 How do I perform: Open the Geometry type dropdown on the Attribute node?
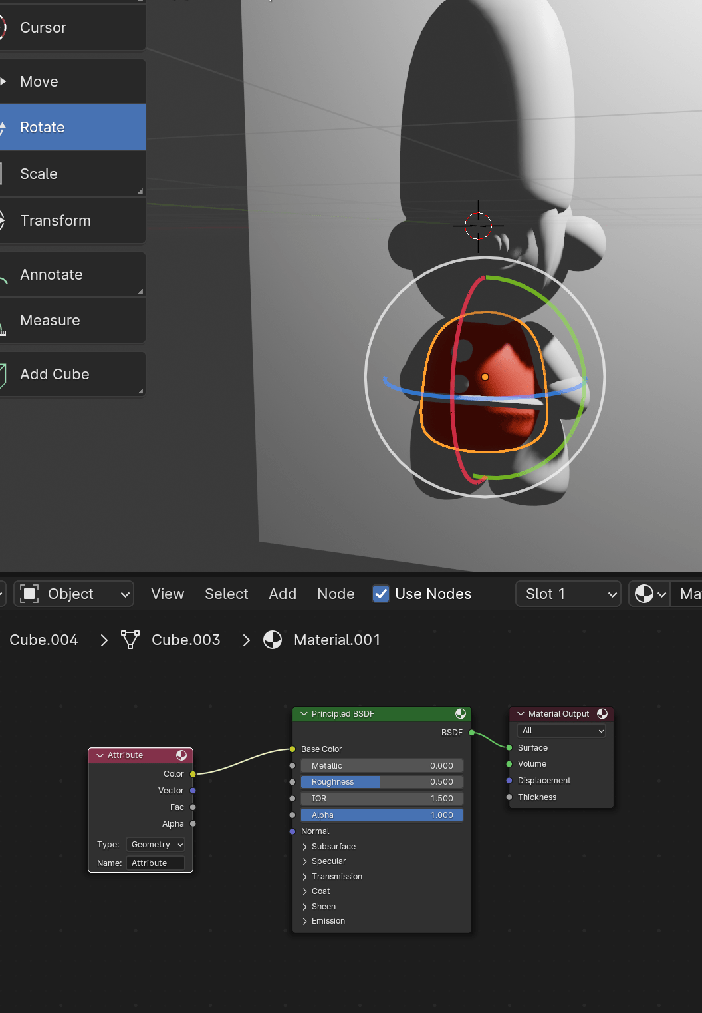(155, 844)
